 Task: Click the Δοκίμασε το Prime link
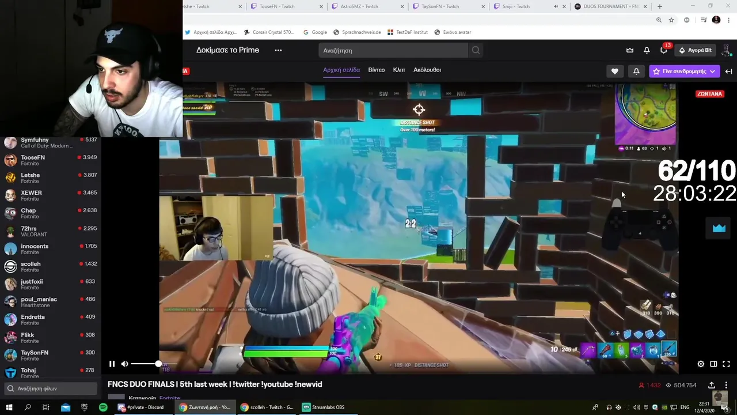227,50
